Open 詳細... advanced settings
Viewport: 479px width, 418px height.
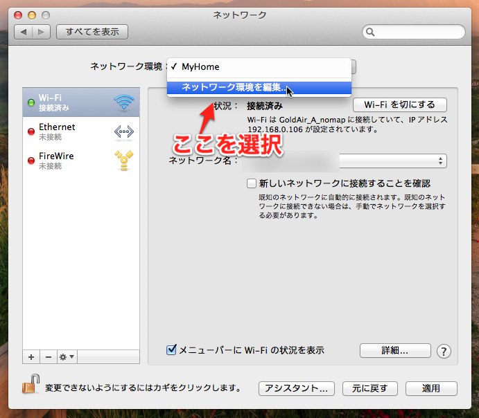point(395,351)
